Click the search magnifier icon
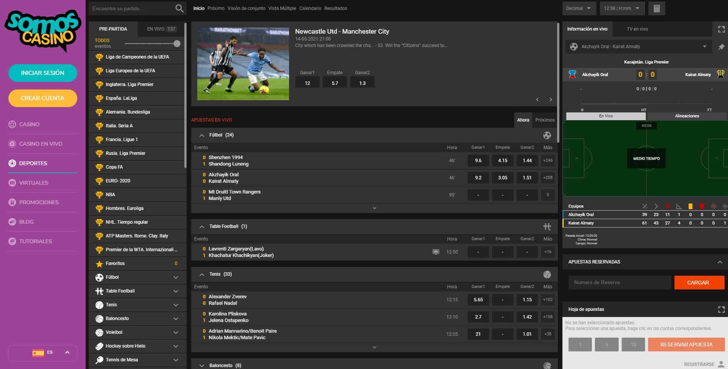The width and height of the screenshot is (728, 369). 179,8
